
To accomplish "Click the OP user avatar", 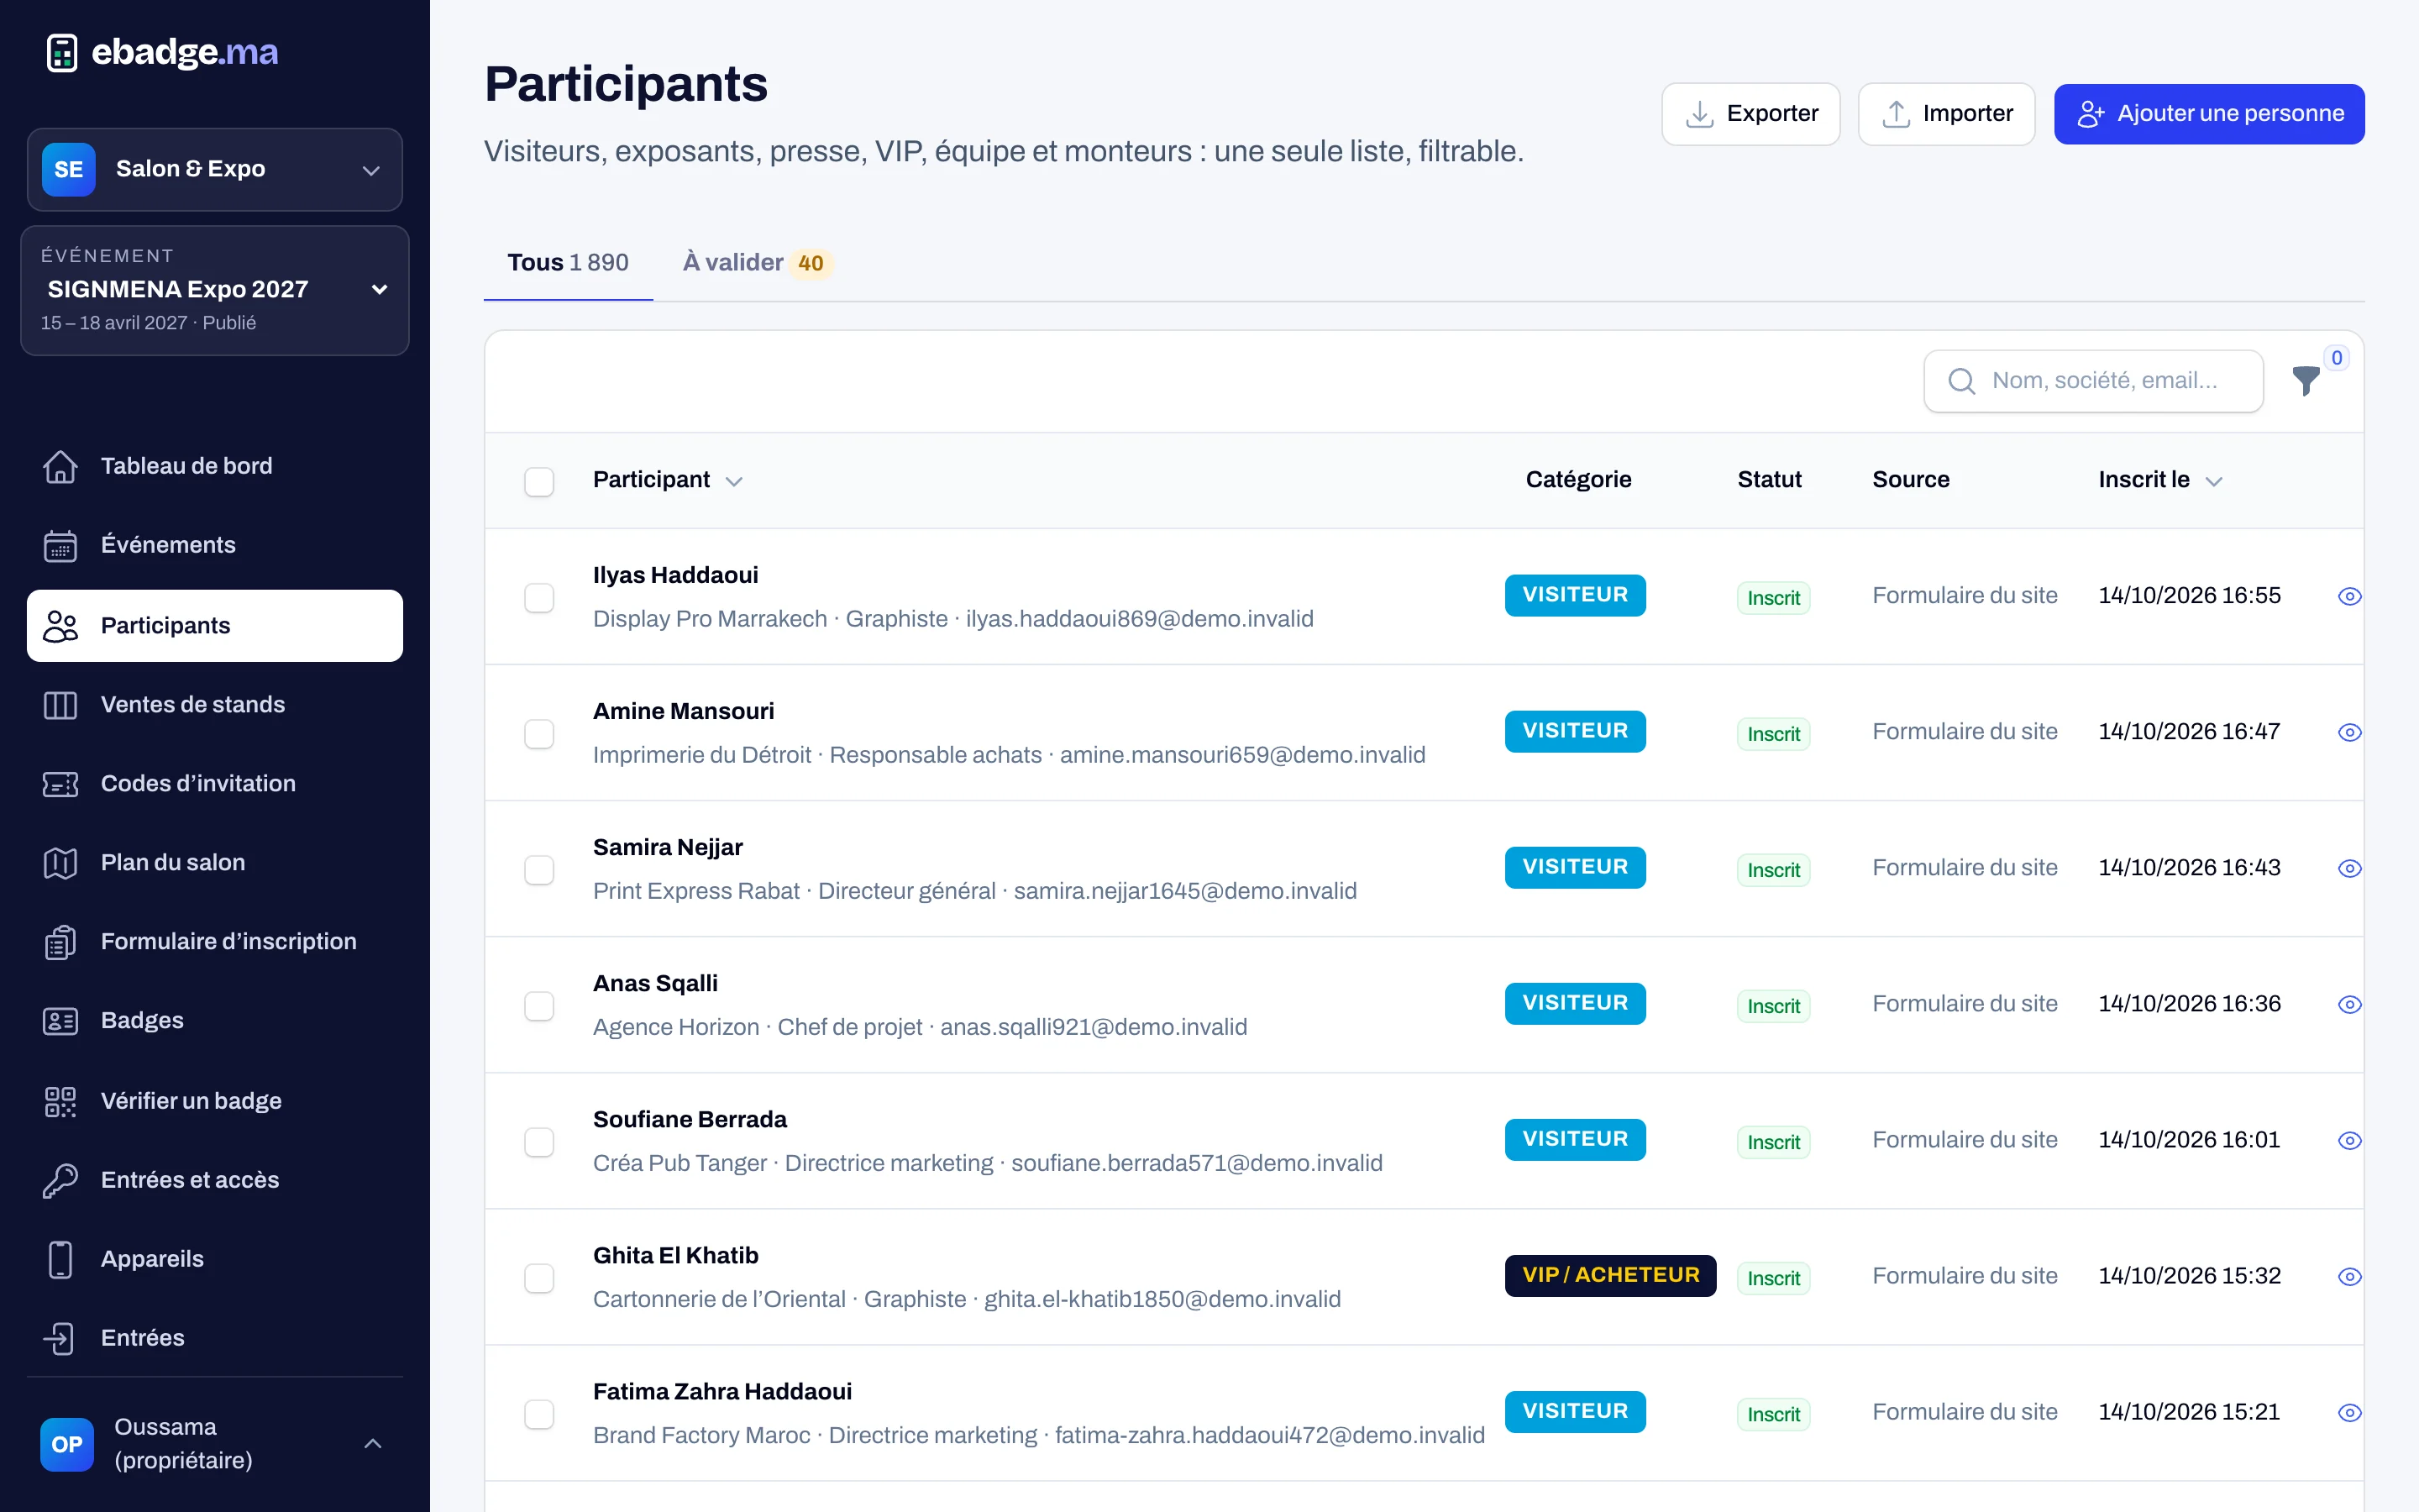I will tap(67, 1444).
